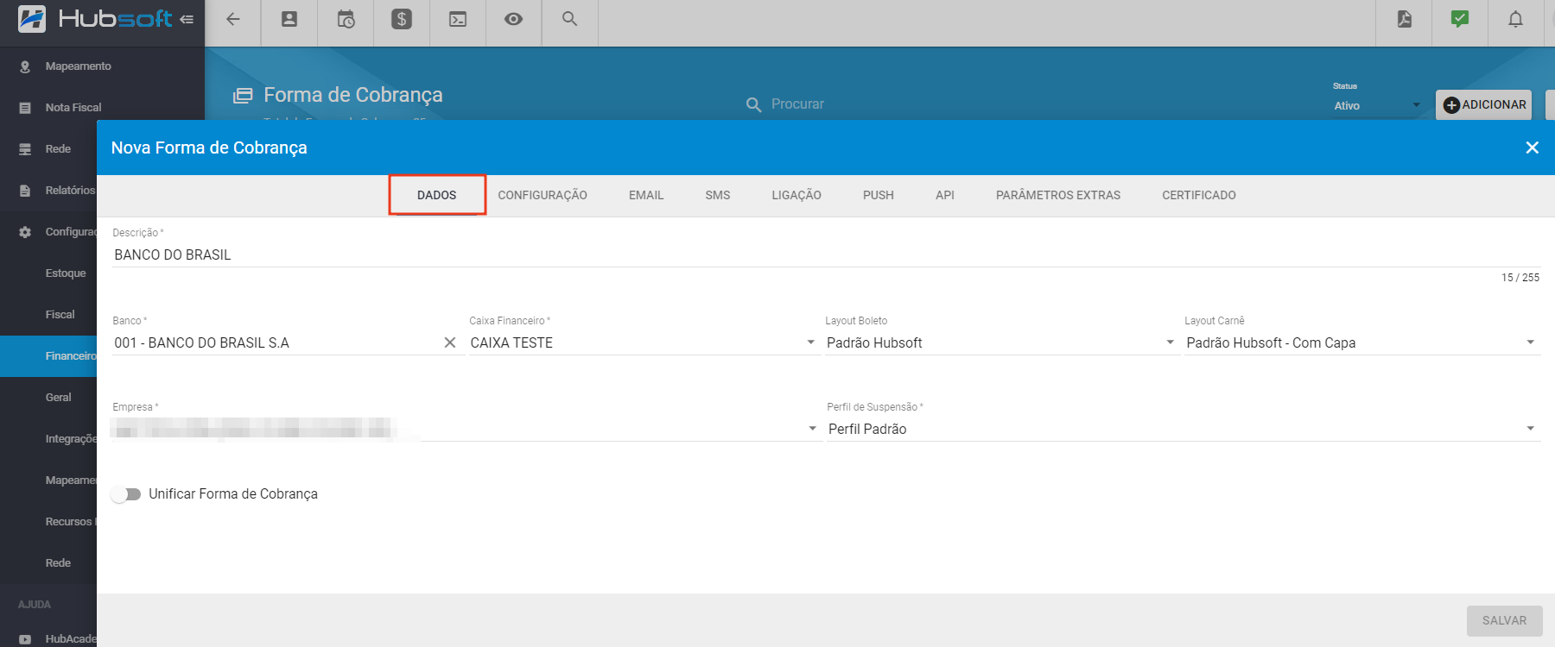Open the Layout Boleto dropdown
Screen dimensions: 1555x647
point(1002,342)
